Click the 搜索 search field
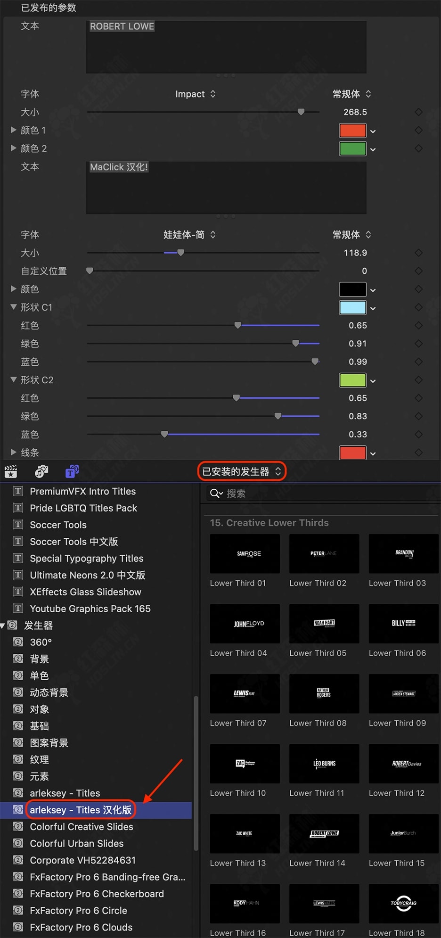 coord(323,494)
